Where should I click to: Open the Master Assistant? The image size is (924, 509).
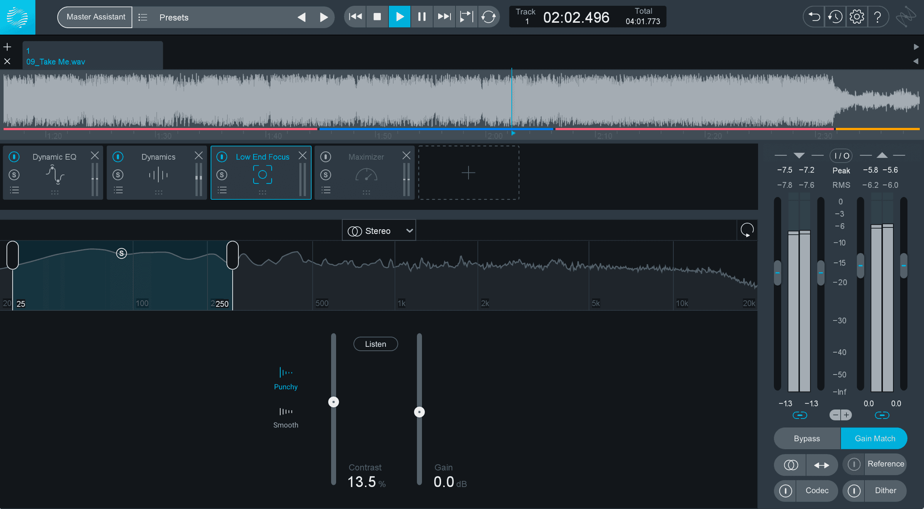pos(95,17)
